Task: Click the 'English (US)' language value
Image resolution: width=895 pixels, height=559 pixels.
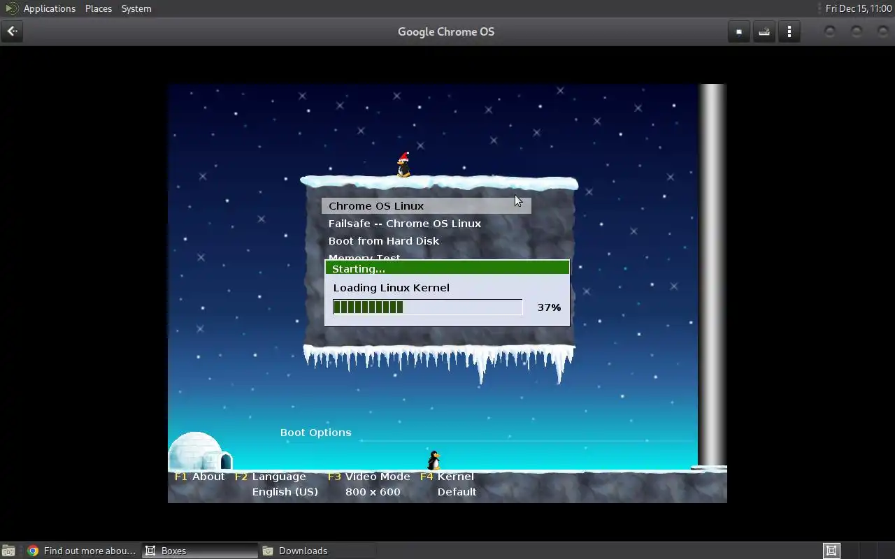Action: (285, 492)
